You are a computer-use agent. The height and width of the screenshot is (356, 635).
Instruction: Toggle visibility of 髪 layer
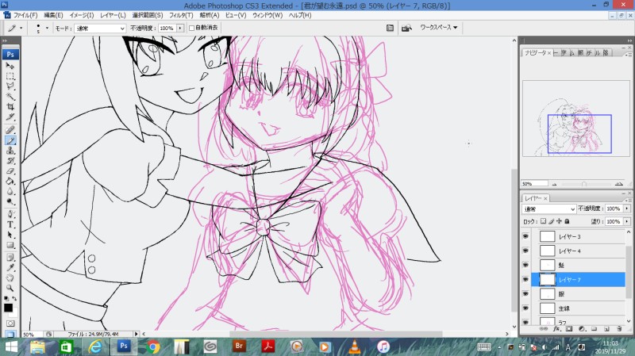525,265
